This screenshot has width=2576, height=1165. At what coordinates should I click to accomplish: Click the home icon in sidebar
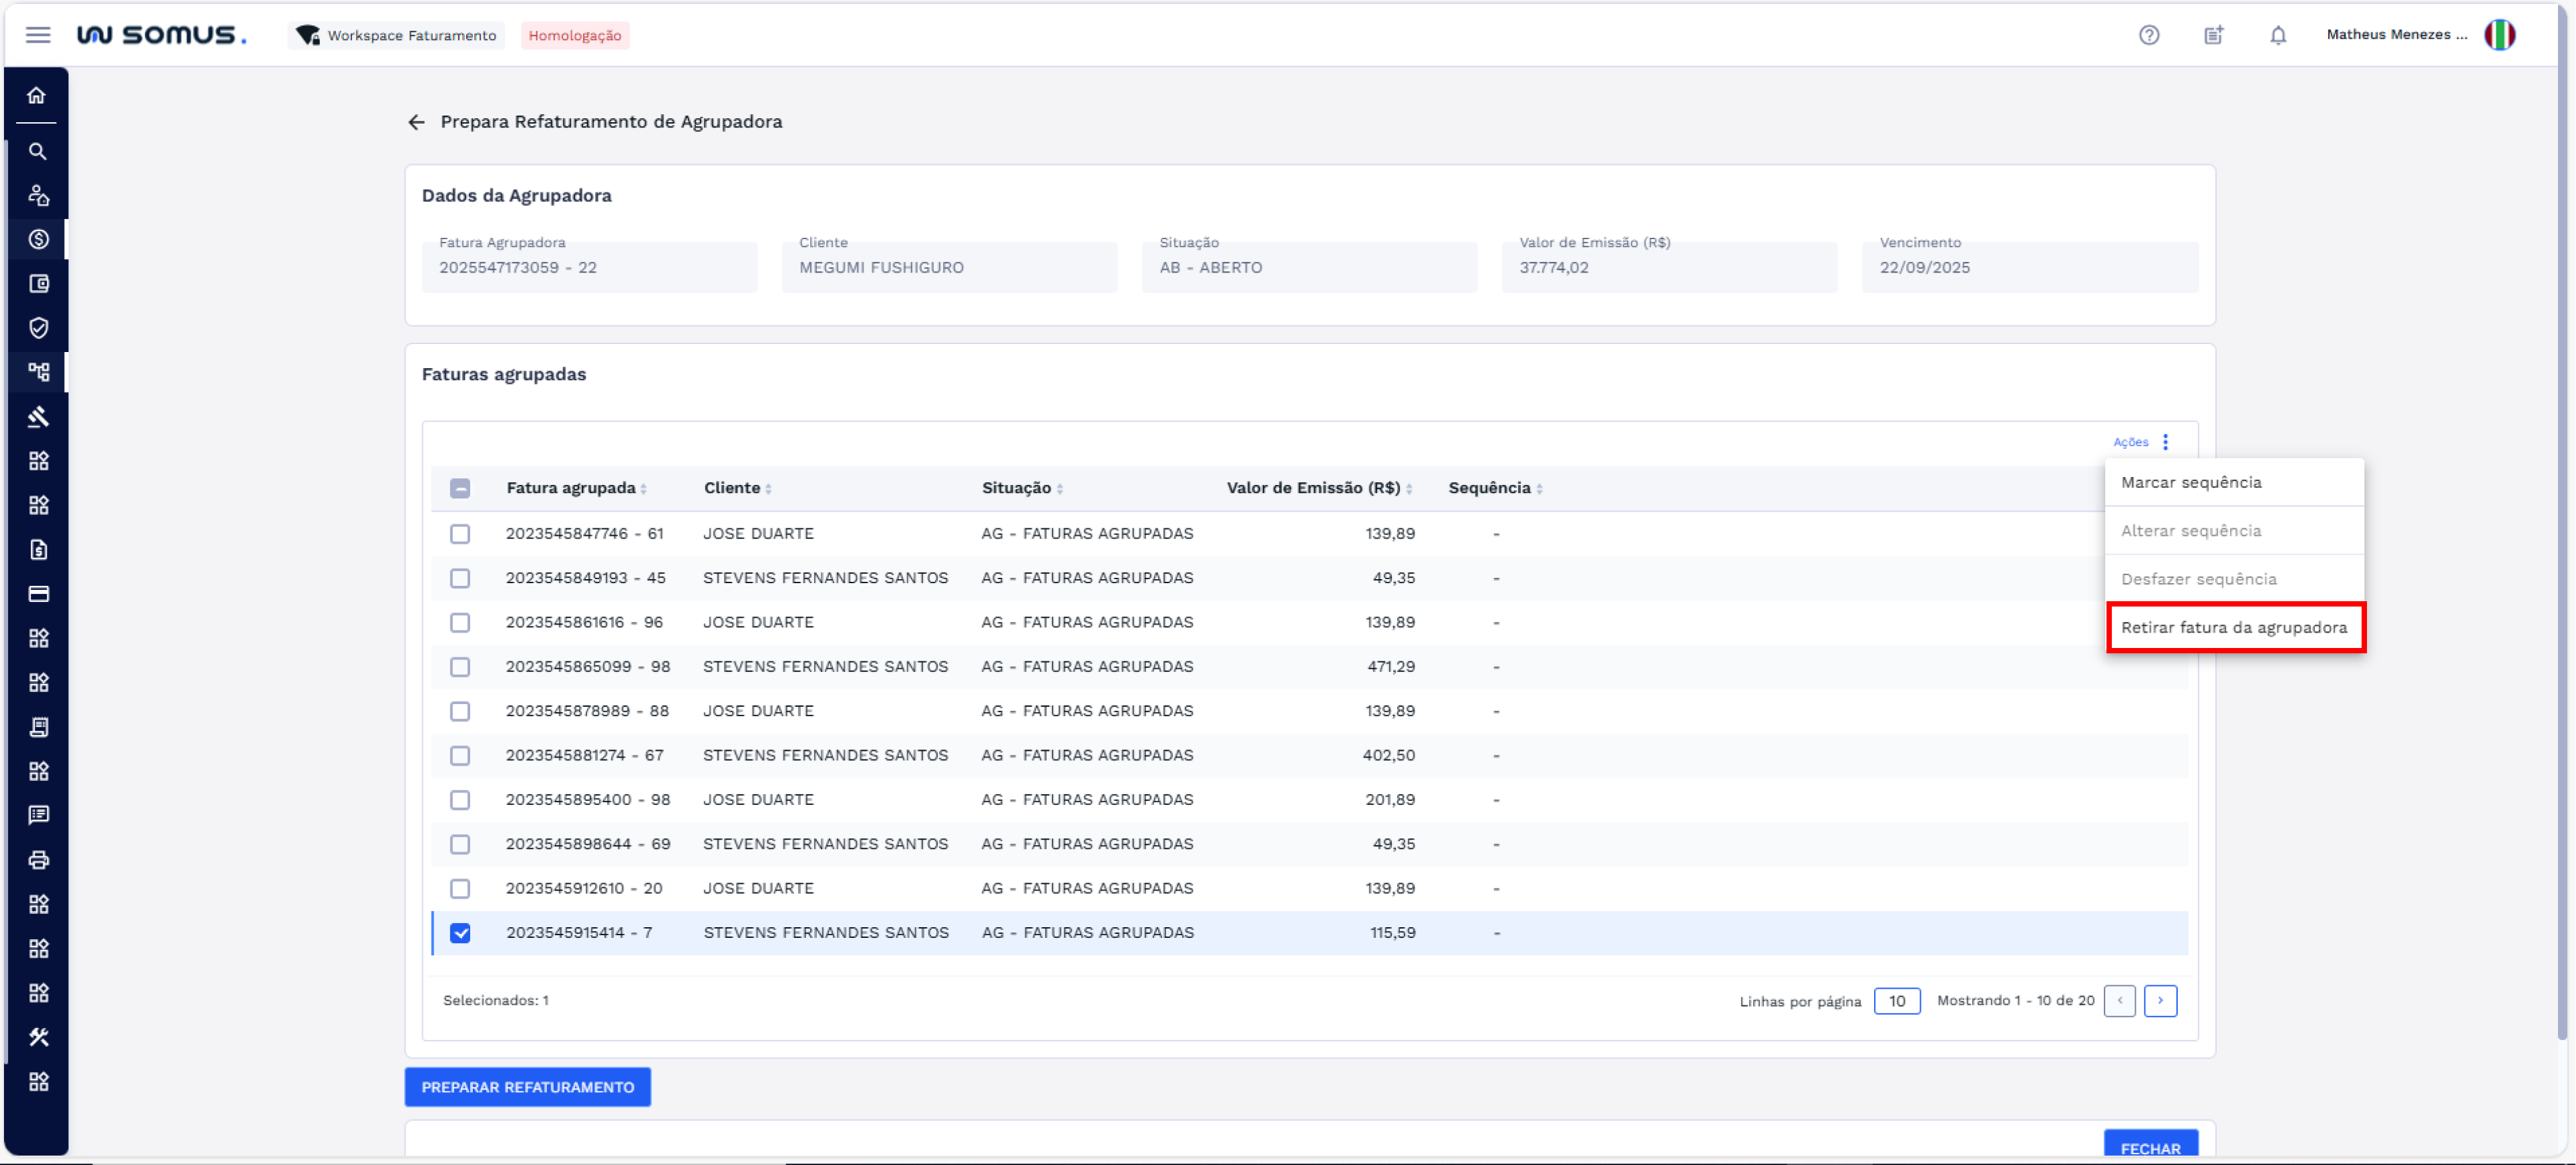pyautogui.click(x=37, y=96)
